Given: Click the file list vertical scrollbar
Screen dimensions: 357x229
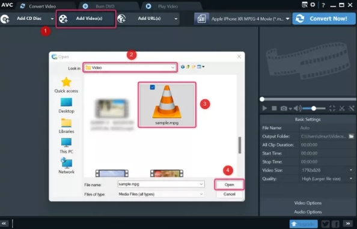Looking at the screenshot, I should click(240, 145).
